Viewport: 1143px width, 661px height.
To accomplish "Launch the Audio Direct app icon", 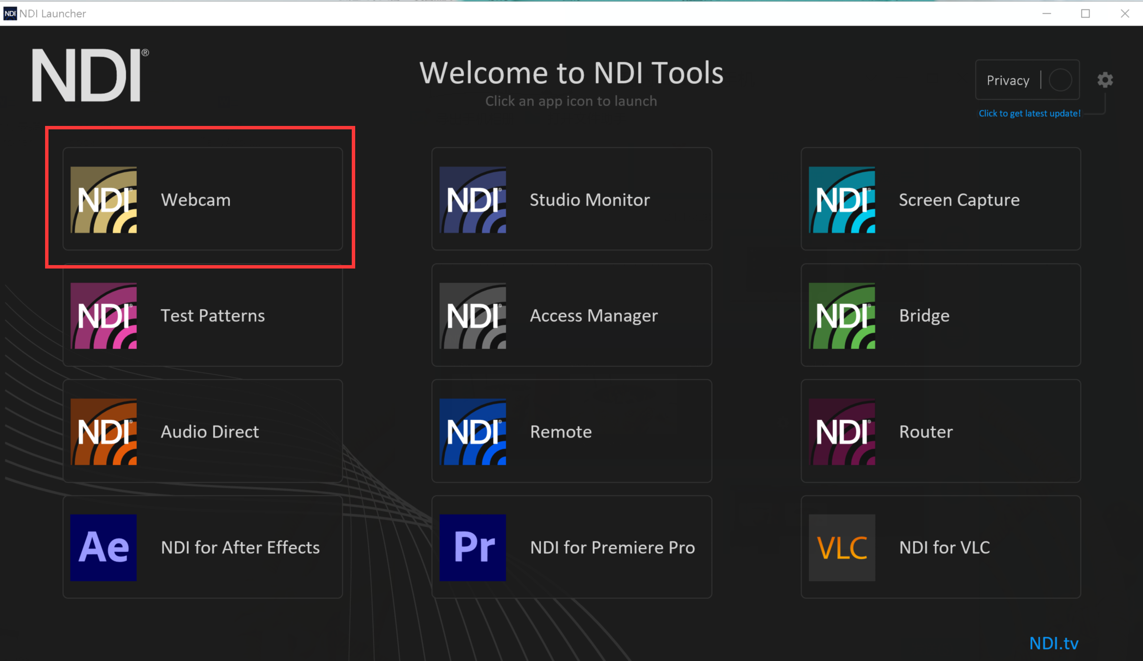I will pos(103,432).
